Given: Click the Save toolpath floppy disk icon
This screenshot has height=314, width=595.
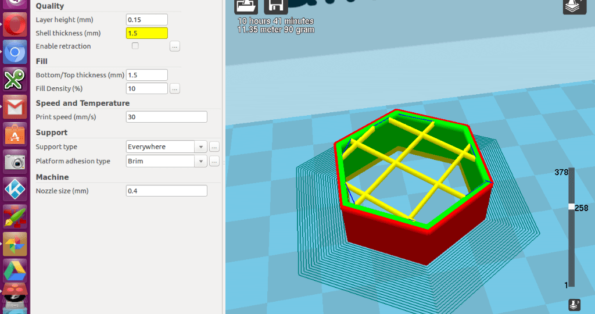Looking at the screenshot, I should tap(276, 6).
